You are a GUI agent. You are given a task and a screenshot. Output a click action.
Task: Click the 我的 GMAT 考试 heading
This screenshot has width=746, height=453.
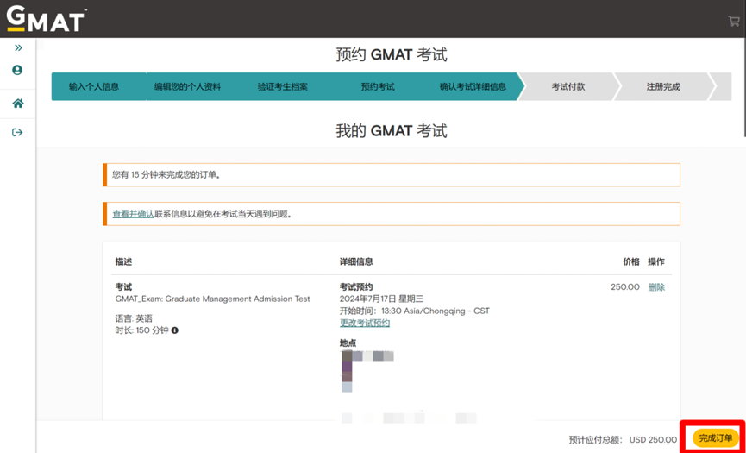tap(392, 130)
